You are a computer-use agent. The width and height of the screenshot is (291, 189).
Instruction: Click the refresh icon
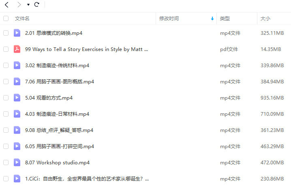coord(37,5)
